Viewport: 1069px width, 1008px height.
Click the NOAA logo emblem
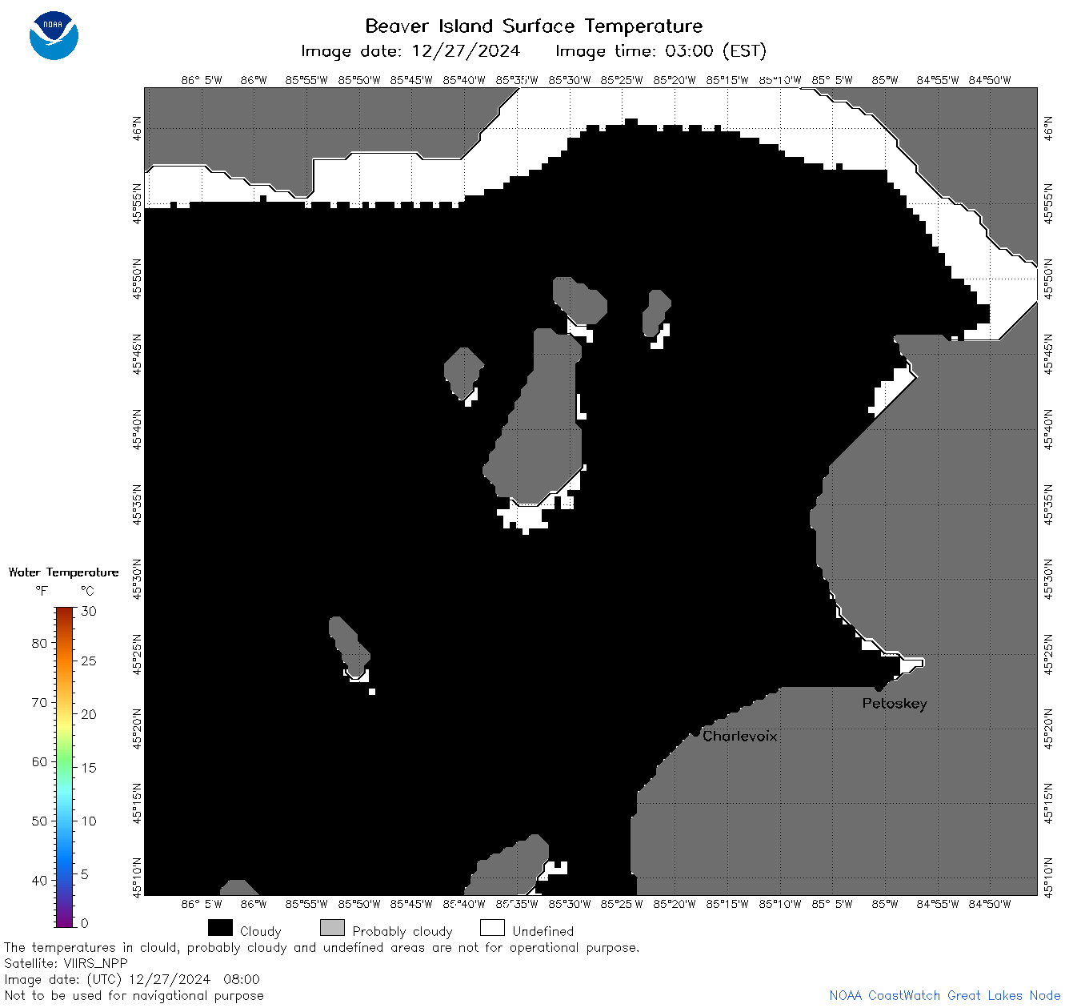[54, 35]
